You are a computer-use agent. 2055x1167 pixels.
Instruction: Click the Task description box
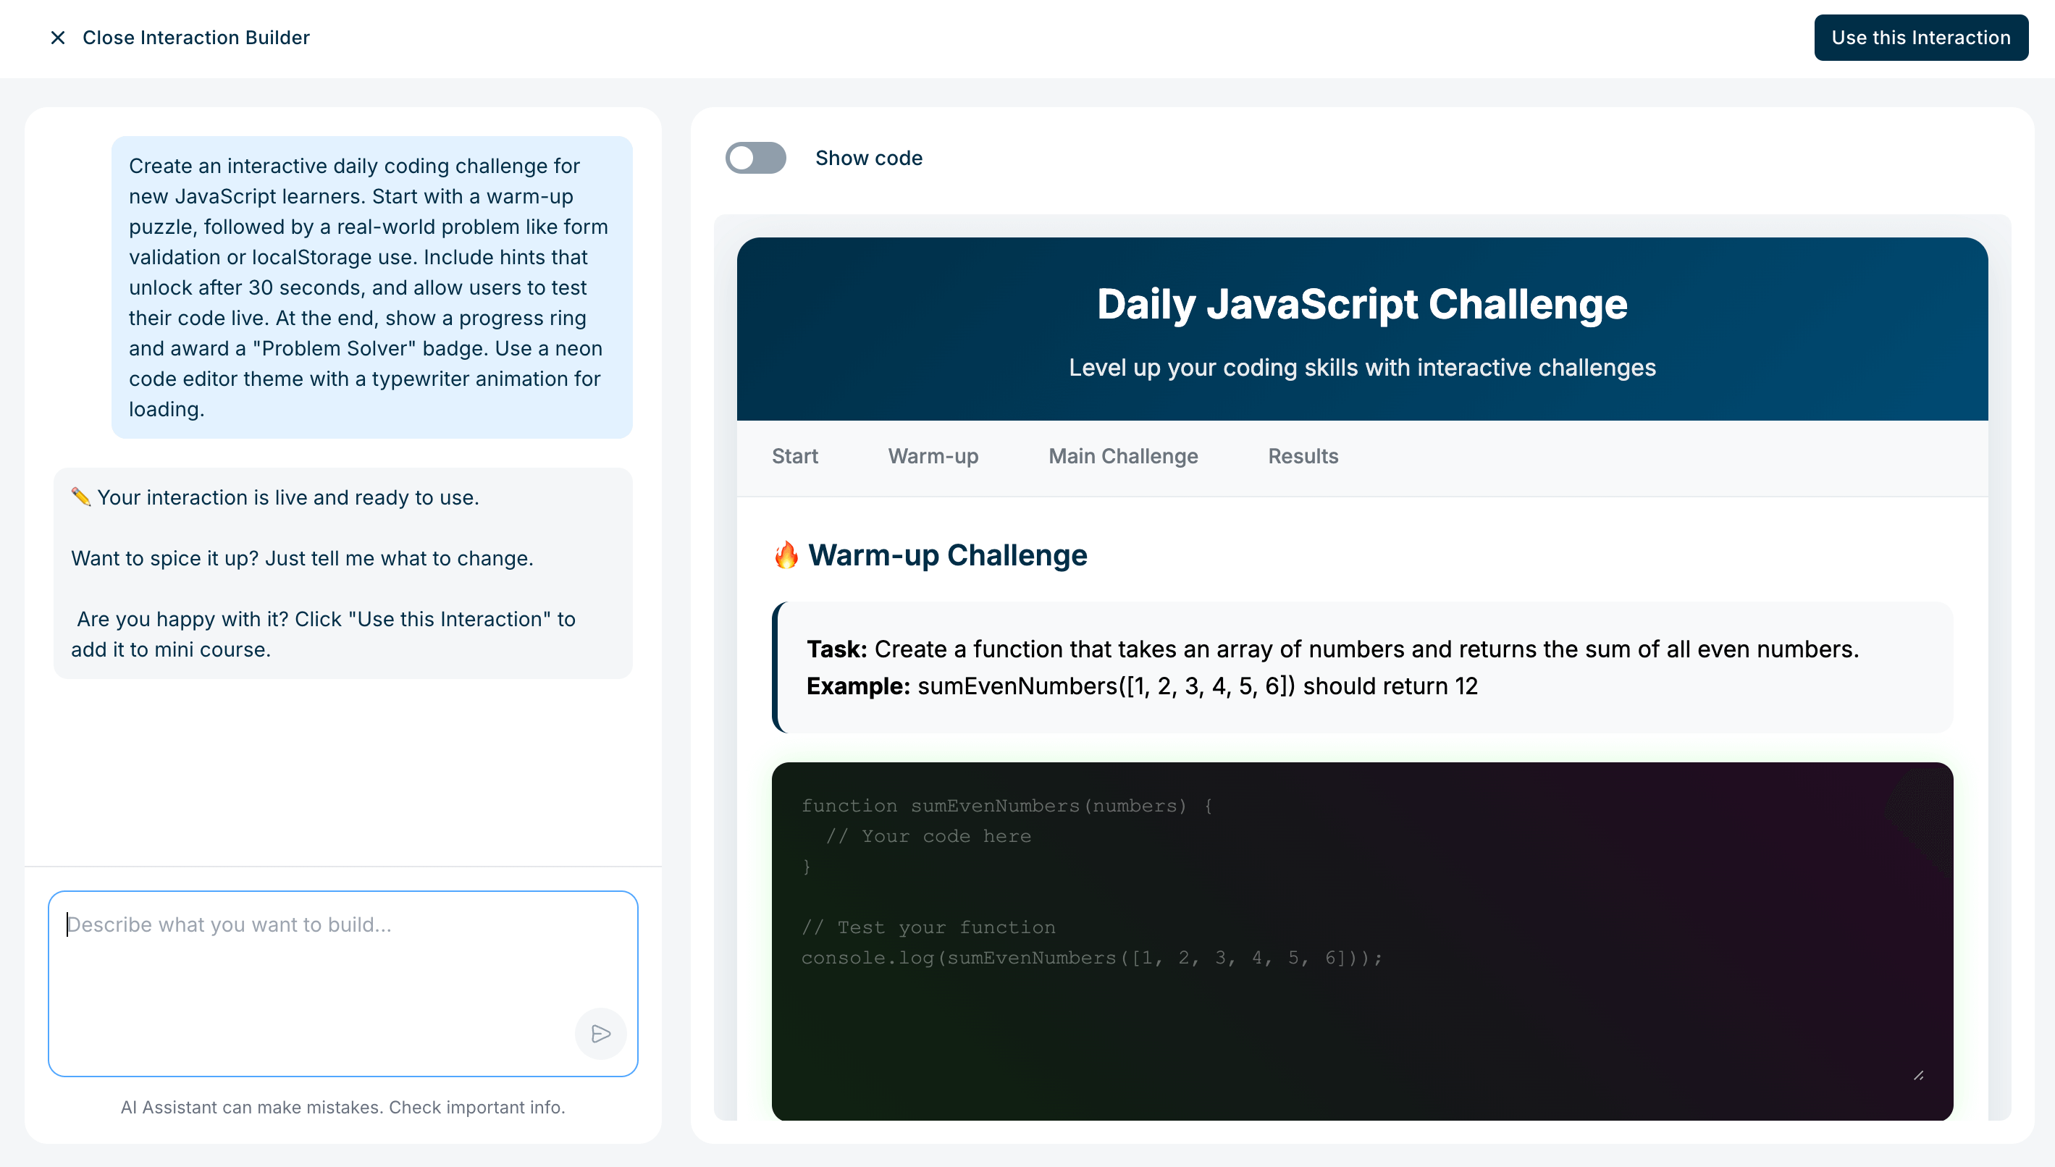click(1363, 667)
